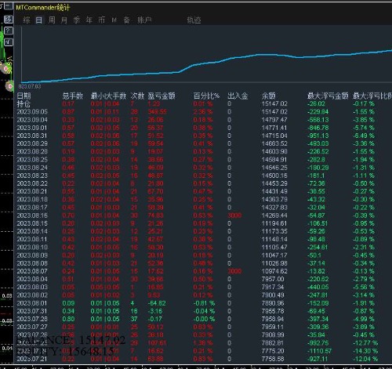Click the 日期 column header
The width and height of the screenshot is (392, 369).
coord(24,96)
